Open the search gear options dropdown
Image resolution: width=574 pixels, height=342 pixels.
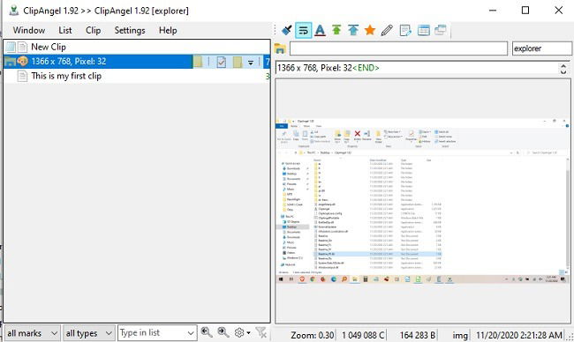point(242,333)
